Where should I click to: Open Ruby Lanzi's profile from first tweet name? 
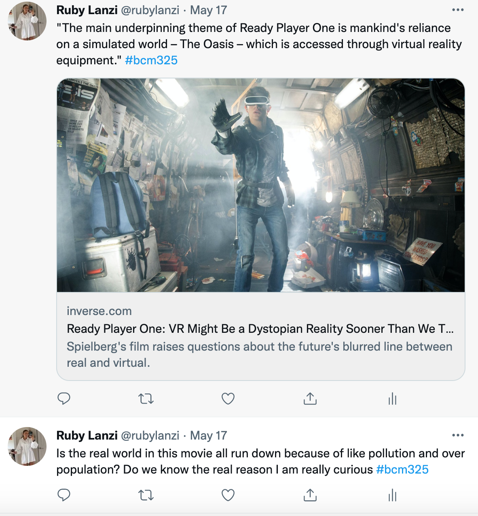tap(87, 10)
